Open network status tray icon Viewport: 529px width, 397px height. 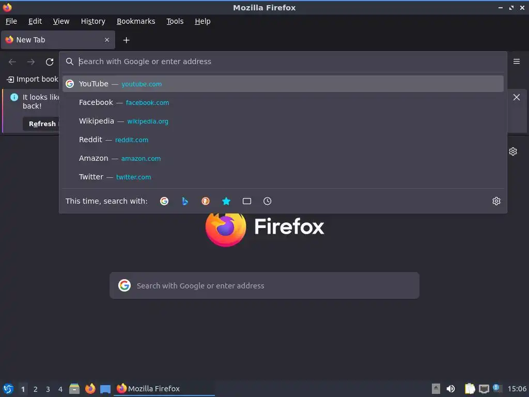tap(484, 389)
